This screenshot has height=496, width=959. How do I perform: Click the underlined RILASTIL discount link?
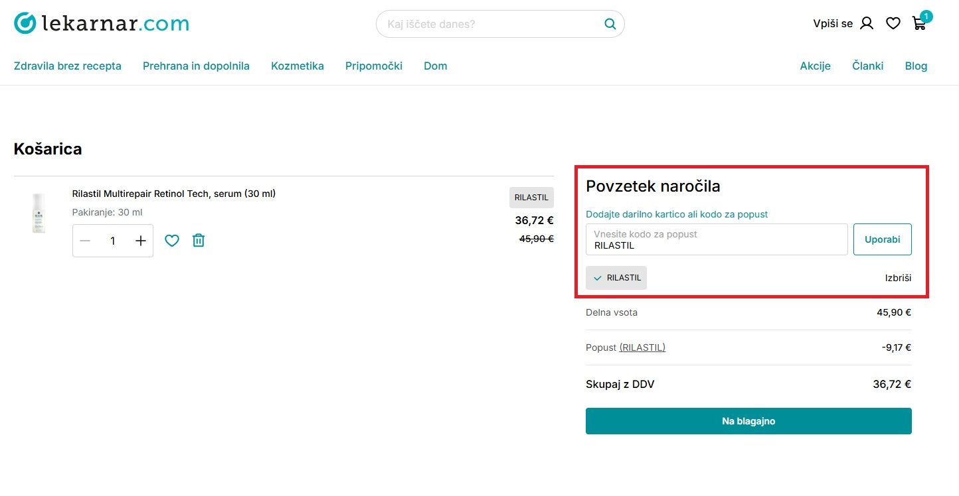[x=642, y=347]
